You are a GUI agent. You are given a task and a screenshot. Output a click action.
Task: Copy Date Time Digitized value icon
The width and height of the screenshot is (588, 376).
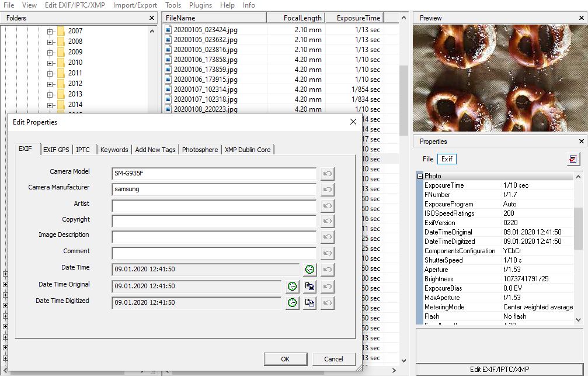(309, 303)
